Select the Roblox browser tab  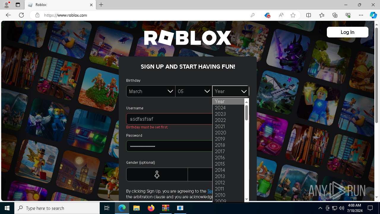pos(60,5)
